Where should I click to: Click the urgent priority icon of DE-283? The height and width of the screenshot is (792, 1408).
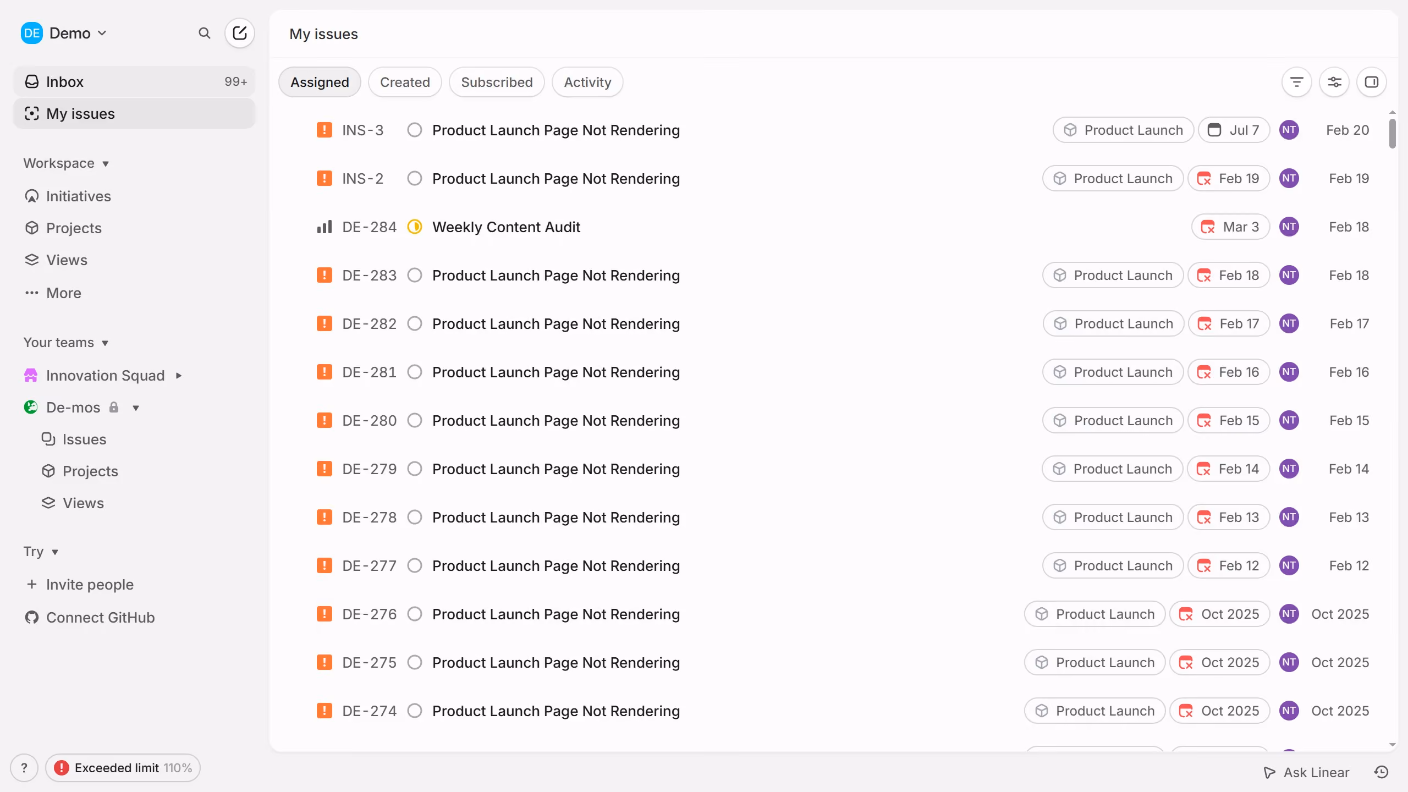324,276
